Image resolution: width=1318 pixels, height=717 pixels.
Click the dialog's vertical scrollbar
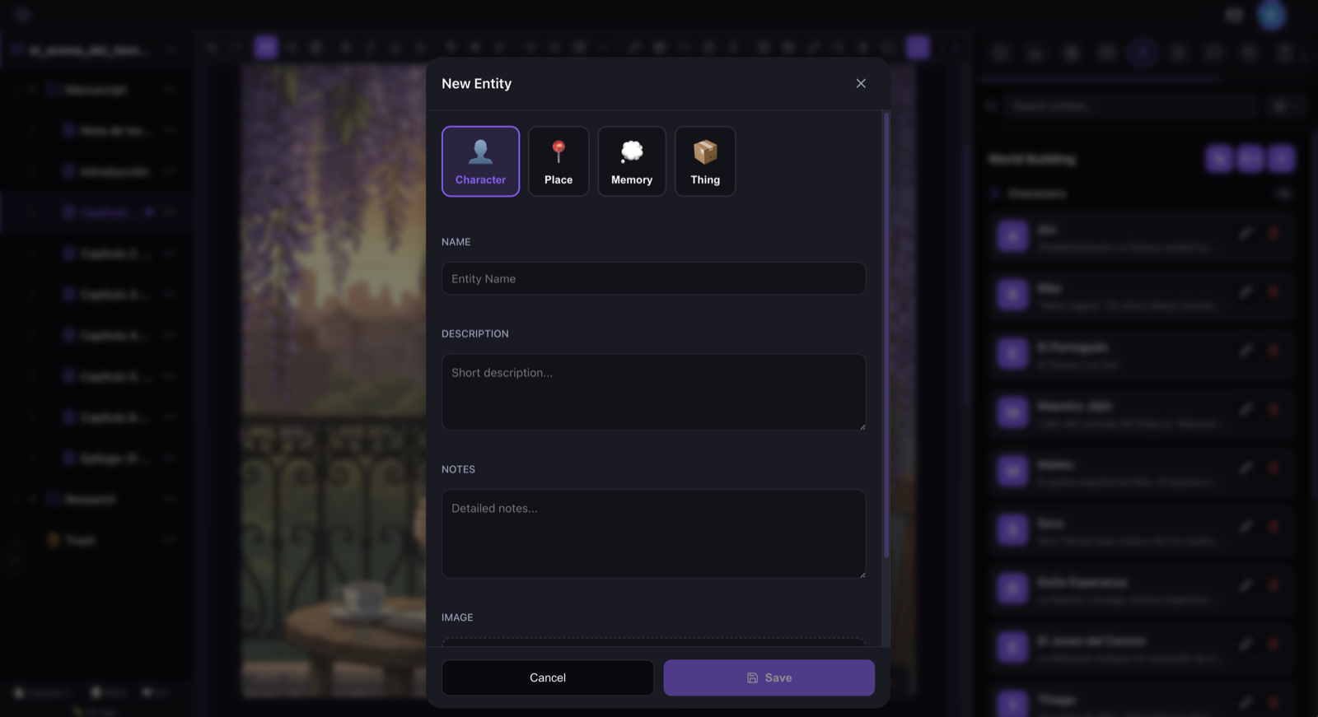click(x=886, y=335)
